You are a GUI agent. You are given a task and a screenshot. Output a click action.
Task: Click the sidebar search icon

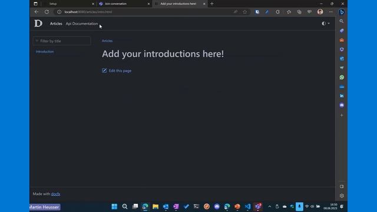[342, 21]
